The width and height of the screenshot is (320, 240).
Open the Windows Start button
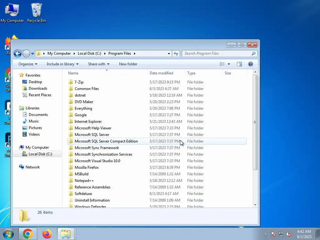(x=8, y=234)
